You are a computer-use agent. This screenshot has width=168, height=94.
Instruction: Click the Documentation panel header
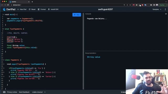coord(91,53)
